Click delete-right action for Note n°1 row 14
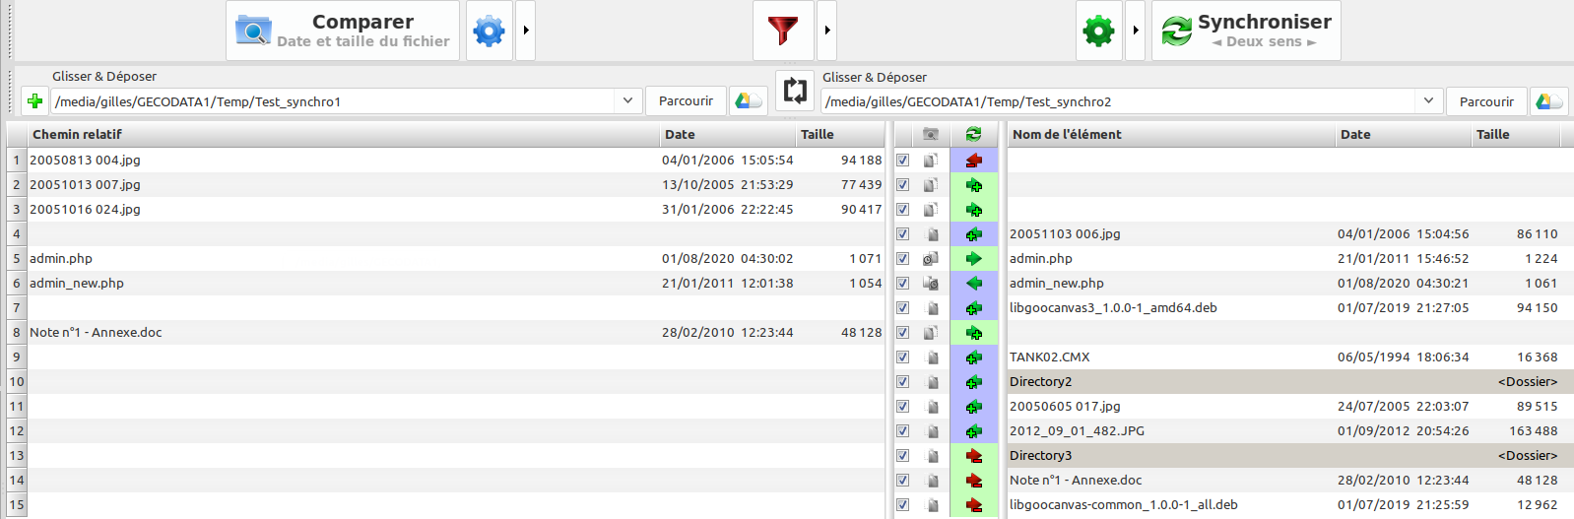Image resolution: width=1574 pixels, height=519 pixels. coord(974,481)
